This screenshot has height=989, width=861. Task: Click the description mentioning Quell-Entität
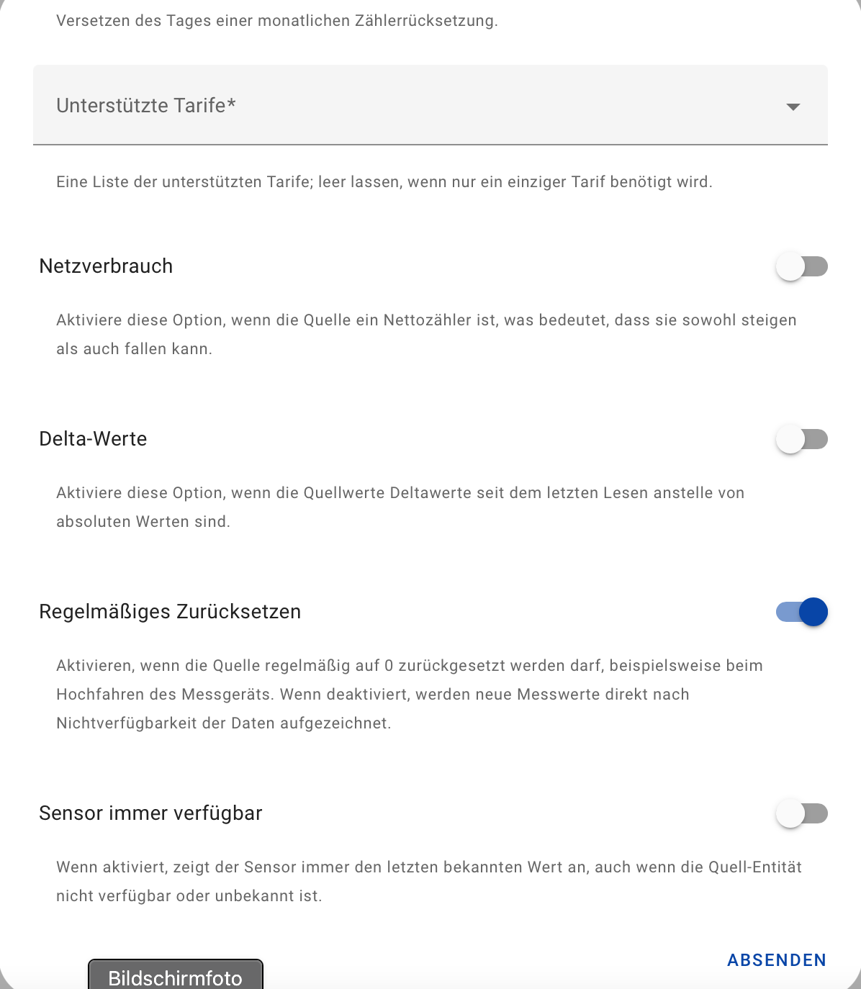429,882
